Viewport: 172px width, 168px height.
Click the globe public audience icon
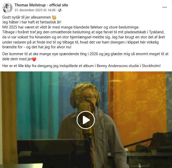(60, 10)
